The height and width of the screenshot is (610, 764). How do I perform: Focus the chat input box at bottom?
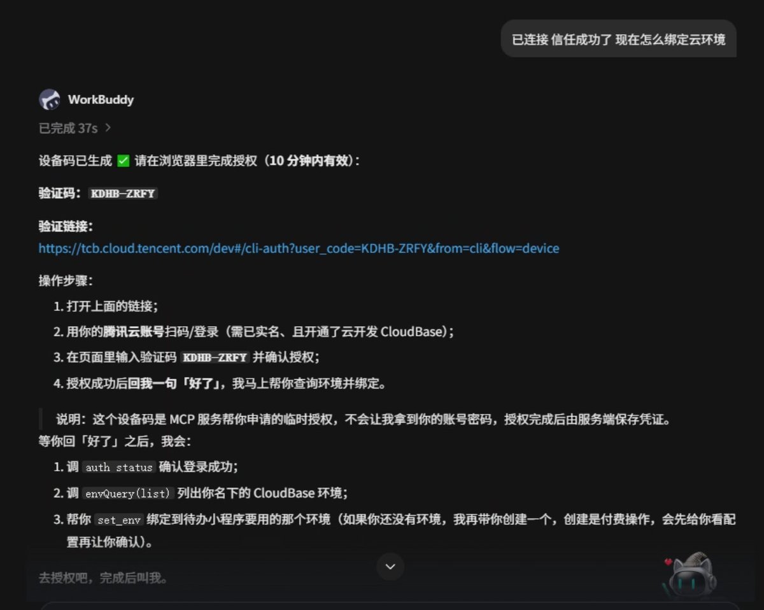[x=390, y=606]
